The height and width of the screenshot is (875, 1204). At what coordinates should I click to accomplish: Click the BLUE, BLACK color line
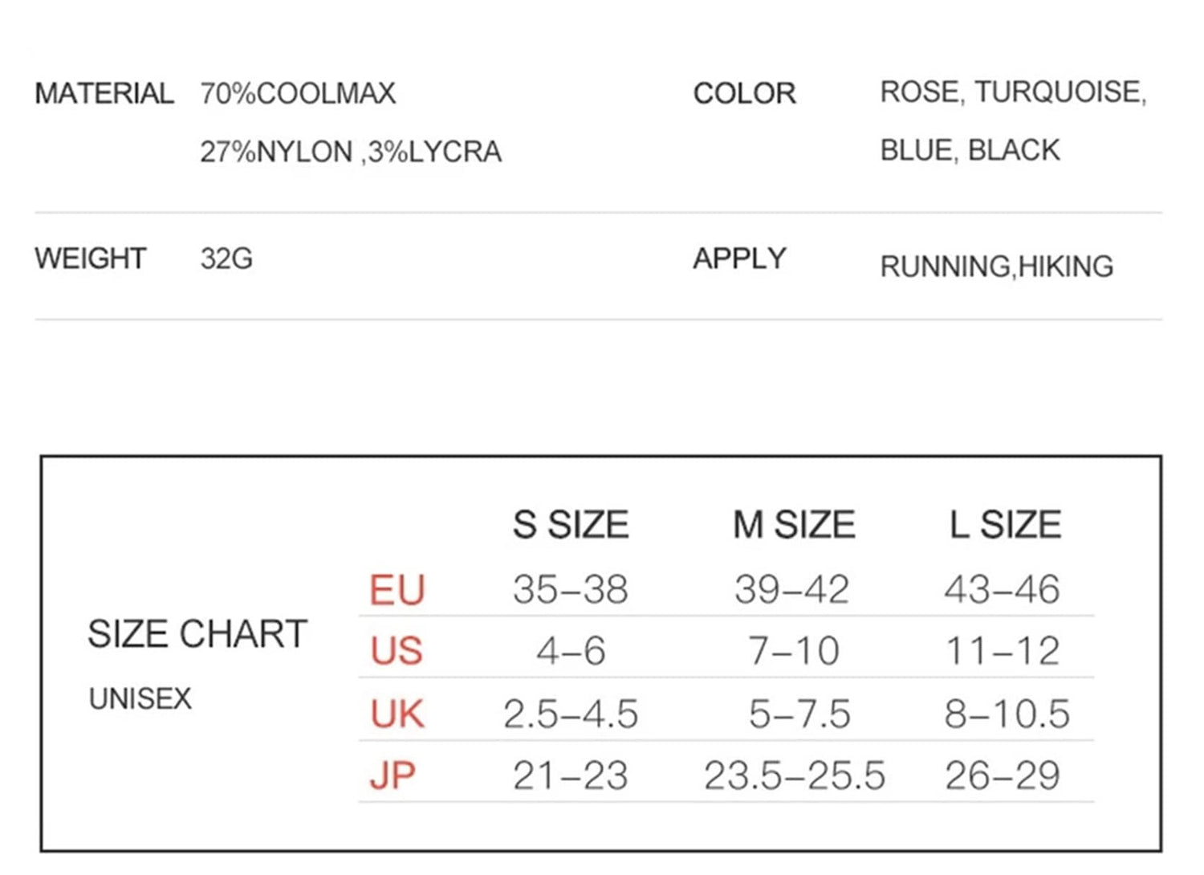pyautogui.click(x=970, y=150)
